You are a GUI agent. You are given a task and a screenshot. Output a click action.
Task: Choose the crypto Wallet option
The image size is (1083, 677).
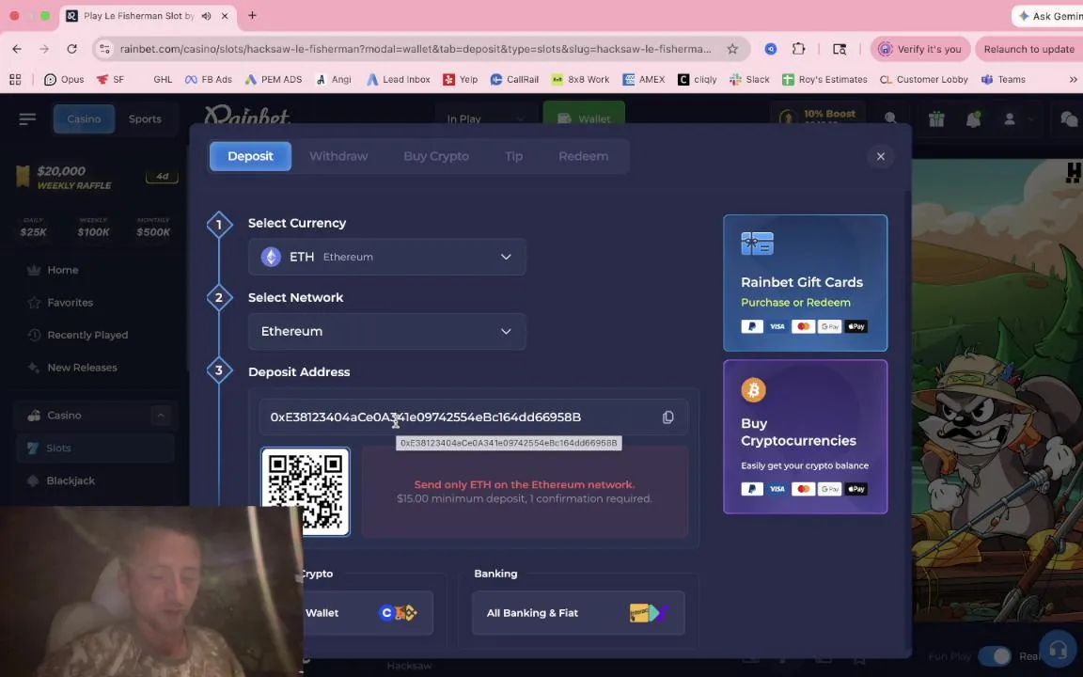[367, 613]
